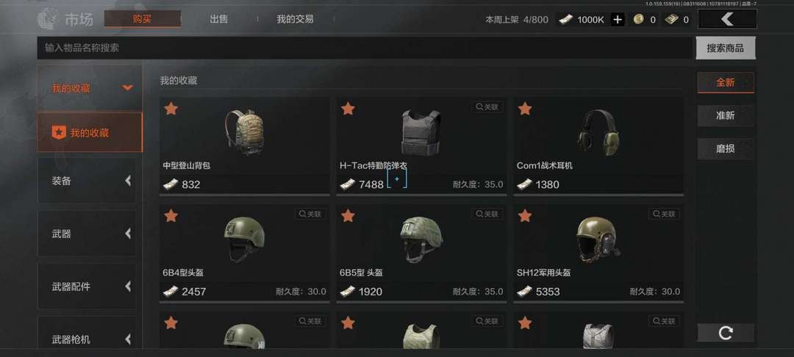
Task: Open the 我的交易 tab
Action: pos(295,19)
